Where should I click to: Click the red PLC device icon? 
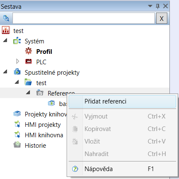coord(29,61)
